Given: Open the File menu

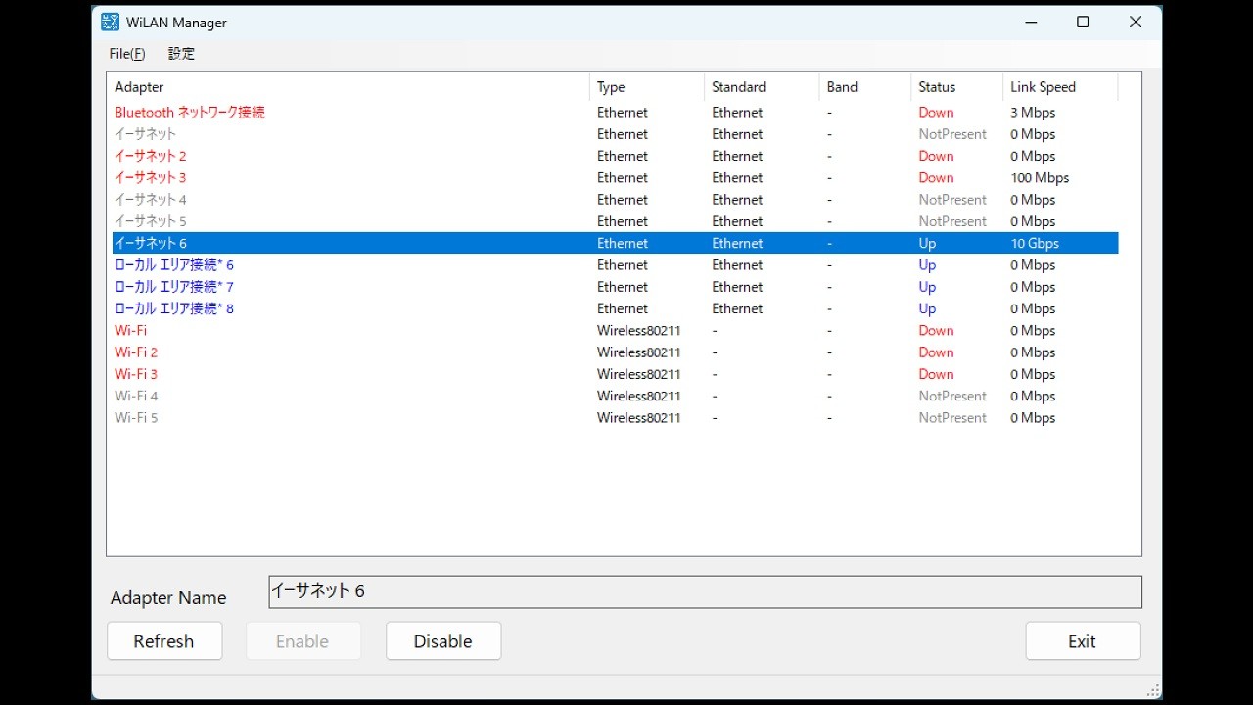Looking at the screenshot, I should (x=125, y=54).
